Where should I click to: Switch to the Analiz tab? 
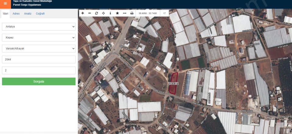(28, 14)
